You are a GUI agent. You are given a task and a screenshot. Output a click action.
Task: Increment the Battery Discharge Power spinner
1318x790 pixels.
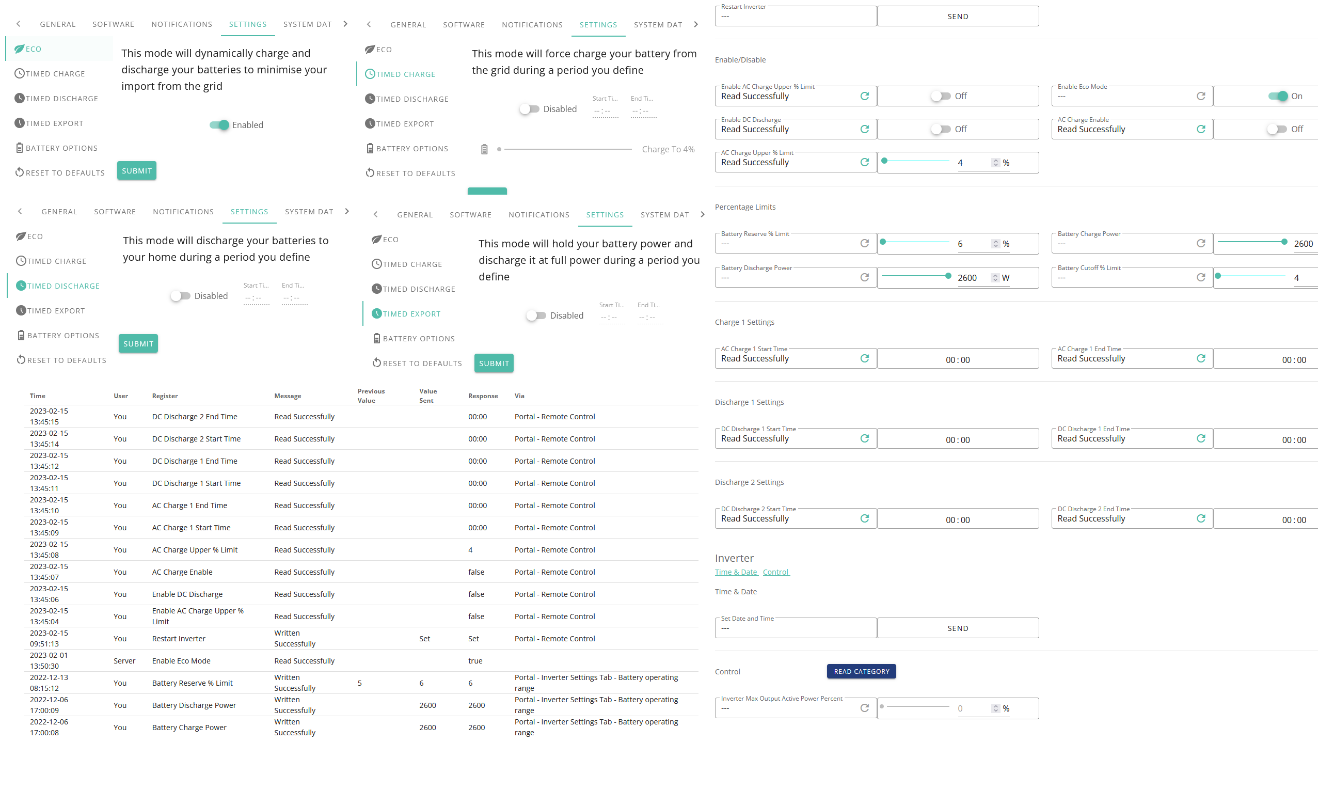pos(995,275)
